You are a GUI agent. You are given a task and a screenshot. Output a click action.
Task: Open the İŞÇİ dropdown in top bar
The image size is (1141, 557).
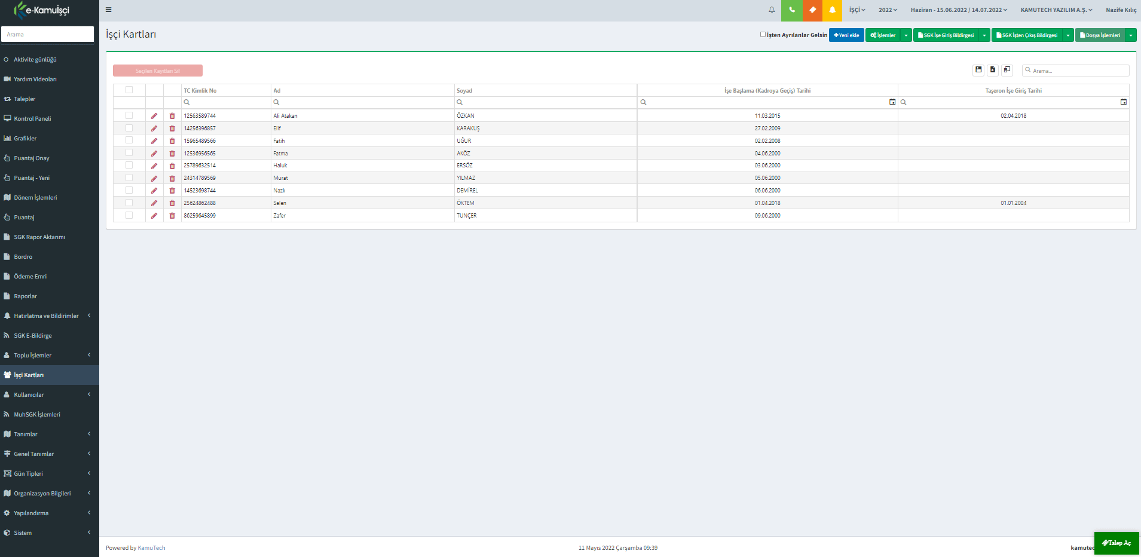(857, 10)
